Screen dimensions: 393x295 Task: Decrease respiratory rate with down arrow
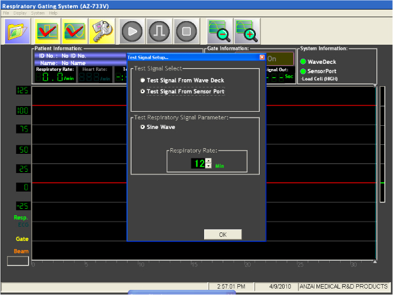208,166
